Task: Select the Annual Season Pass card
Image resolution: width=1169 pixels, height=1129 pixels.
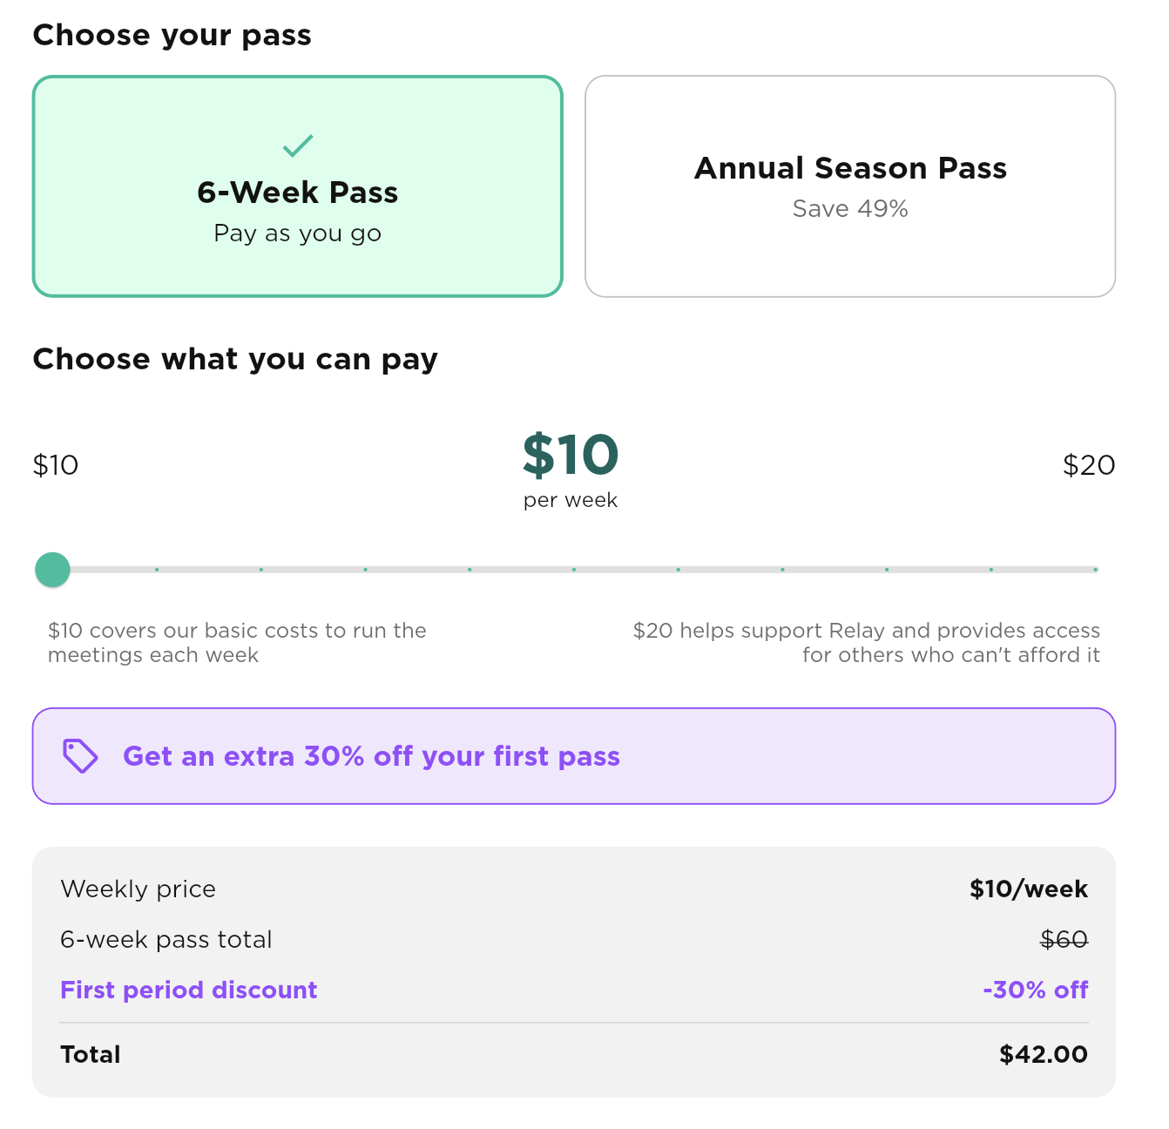Action: [x=850, y=186]
